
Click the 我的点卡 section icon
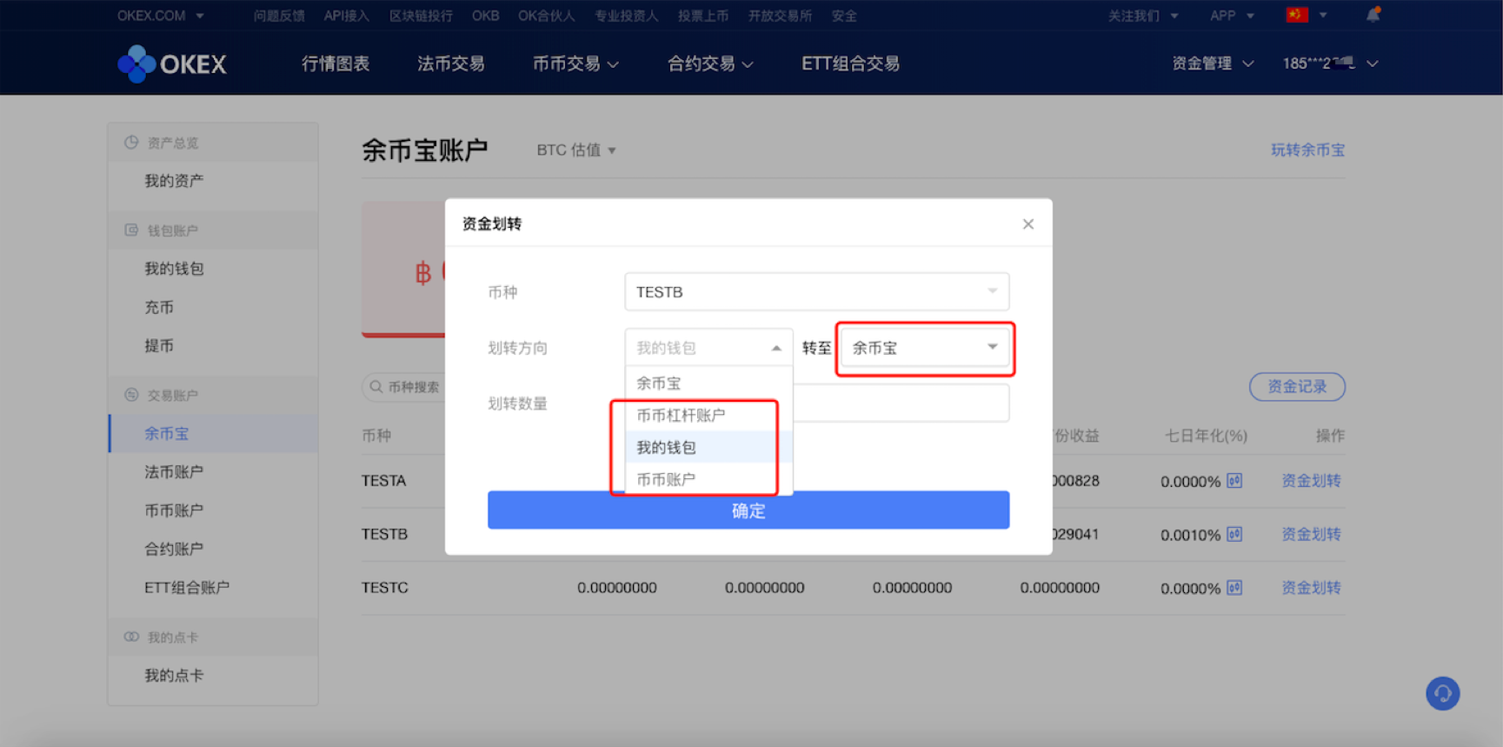point(131,637)
